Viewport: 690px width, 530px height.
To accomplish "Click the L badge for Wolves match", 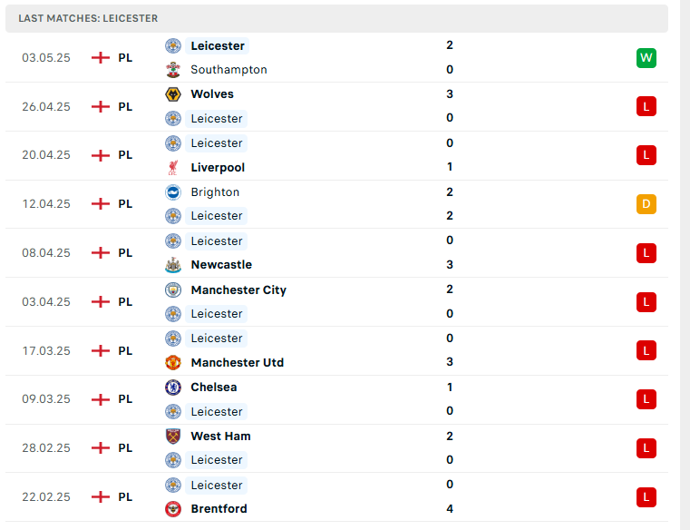I will [646, 106].
